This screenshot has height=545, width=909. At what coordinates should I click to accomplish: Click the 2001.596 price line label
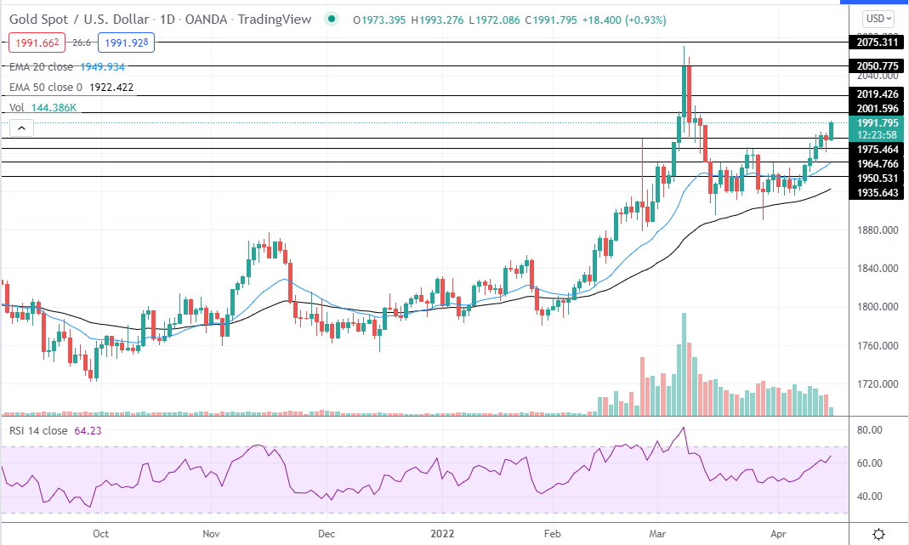point(878,109)
